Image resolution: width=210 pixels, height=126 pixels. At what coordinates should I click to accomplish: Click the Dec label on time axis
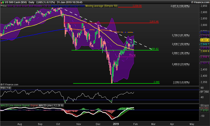click(x=98, y=124)
